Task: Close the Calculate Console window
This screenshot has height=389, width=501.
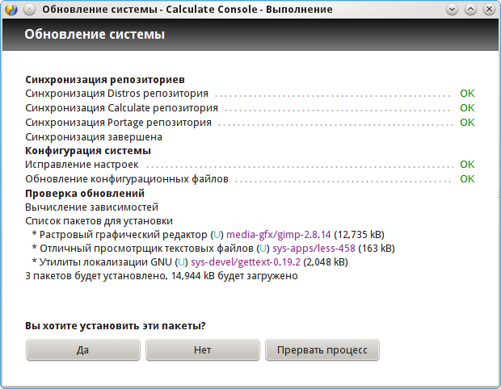Action: (x=489, y=10)
